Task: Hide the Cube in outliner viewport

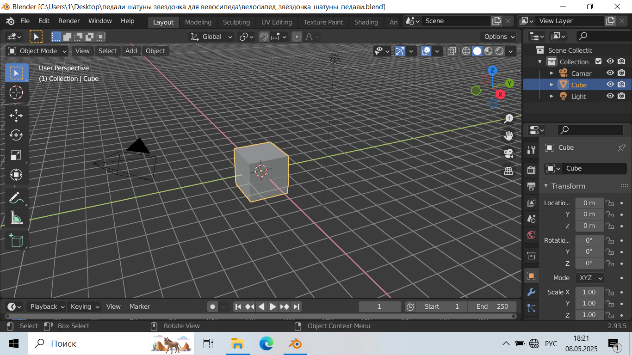Action: (610, 85)
